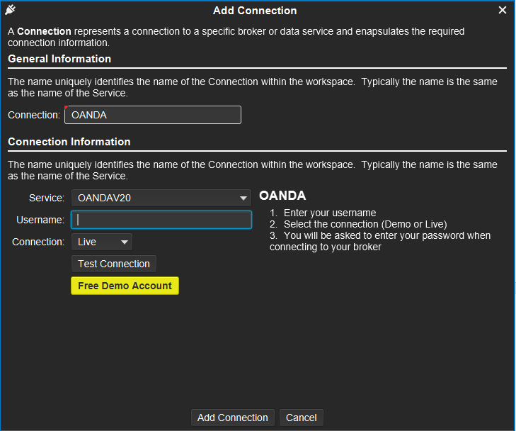Click the 'Enter your username' instruction step
Screen dimensions: 516x431
[330, 213]
